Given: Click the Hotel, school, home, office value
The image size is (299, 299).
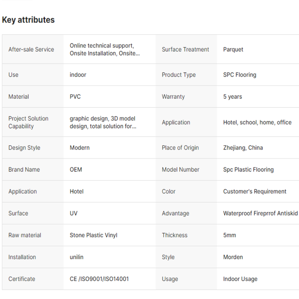Looking at the screenshot, I should coord(257,122).
